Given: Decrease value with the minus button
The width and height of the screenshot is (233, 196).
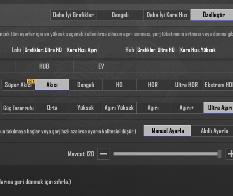Looking at the screenshot, I should coord(103,154).
